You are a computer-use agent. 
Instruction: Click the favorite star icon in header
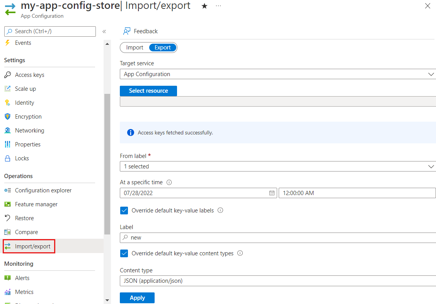tap(204, 6)
